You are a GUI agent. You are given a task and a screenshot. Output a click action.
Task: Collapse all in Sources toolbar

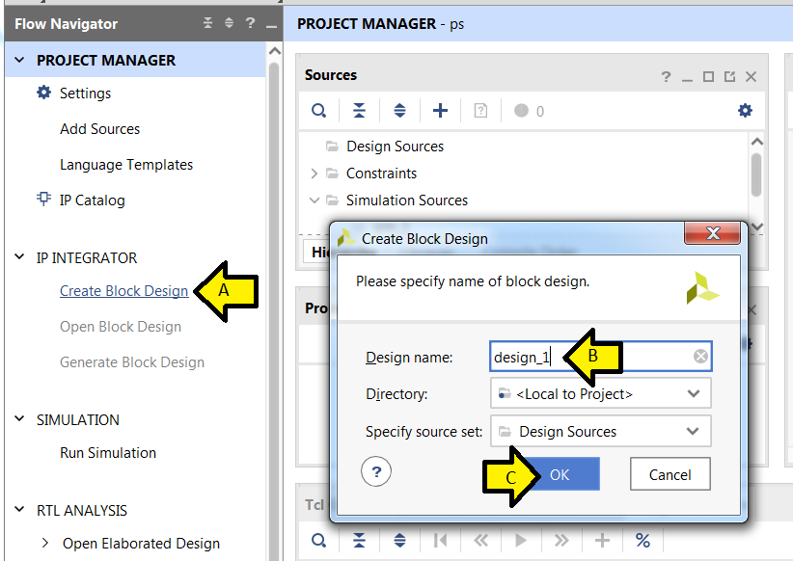(x=359, y=111)
